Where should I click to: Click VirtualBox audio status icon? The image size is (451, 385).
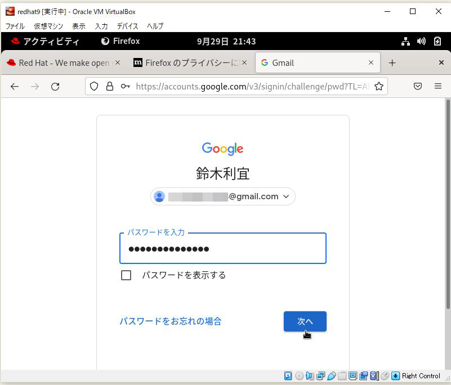(x=310, y=376)
